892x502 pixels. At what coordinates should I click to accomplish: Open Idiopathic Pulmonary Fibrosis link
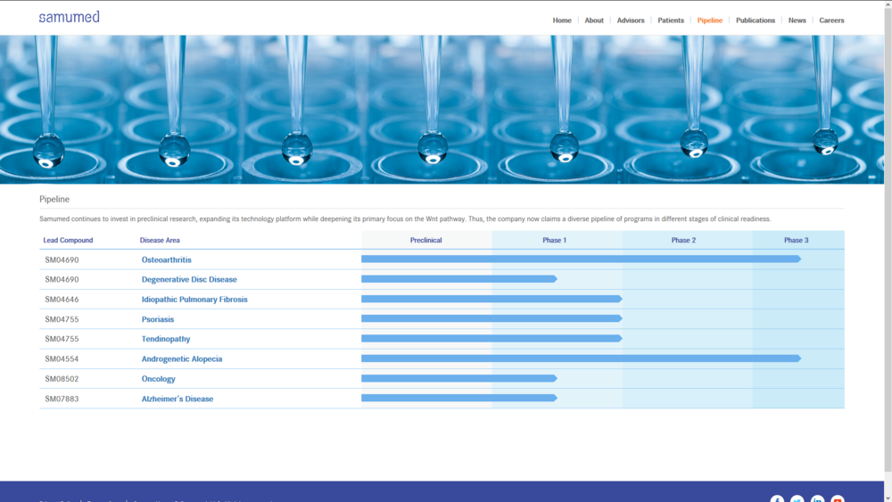tap(194, 300)
